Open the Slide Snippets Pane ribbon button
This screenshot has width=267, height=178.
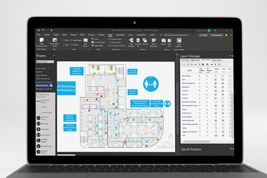[42, 42]
